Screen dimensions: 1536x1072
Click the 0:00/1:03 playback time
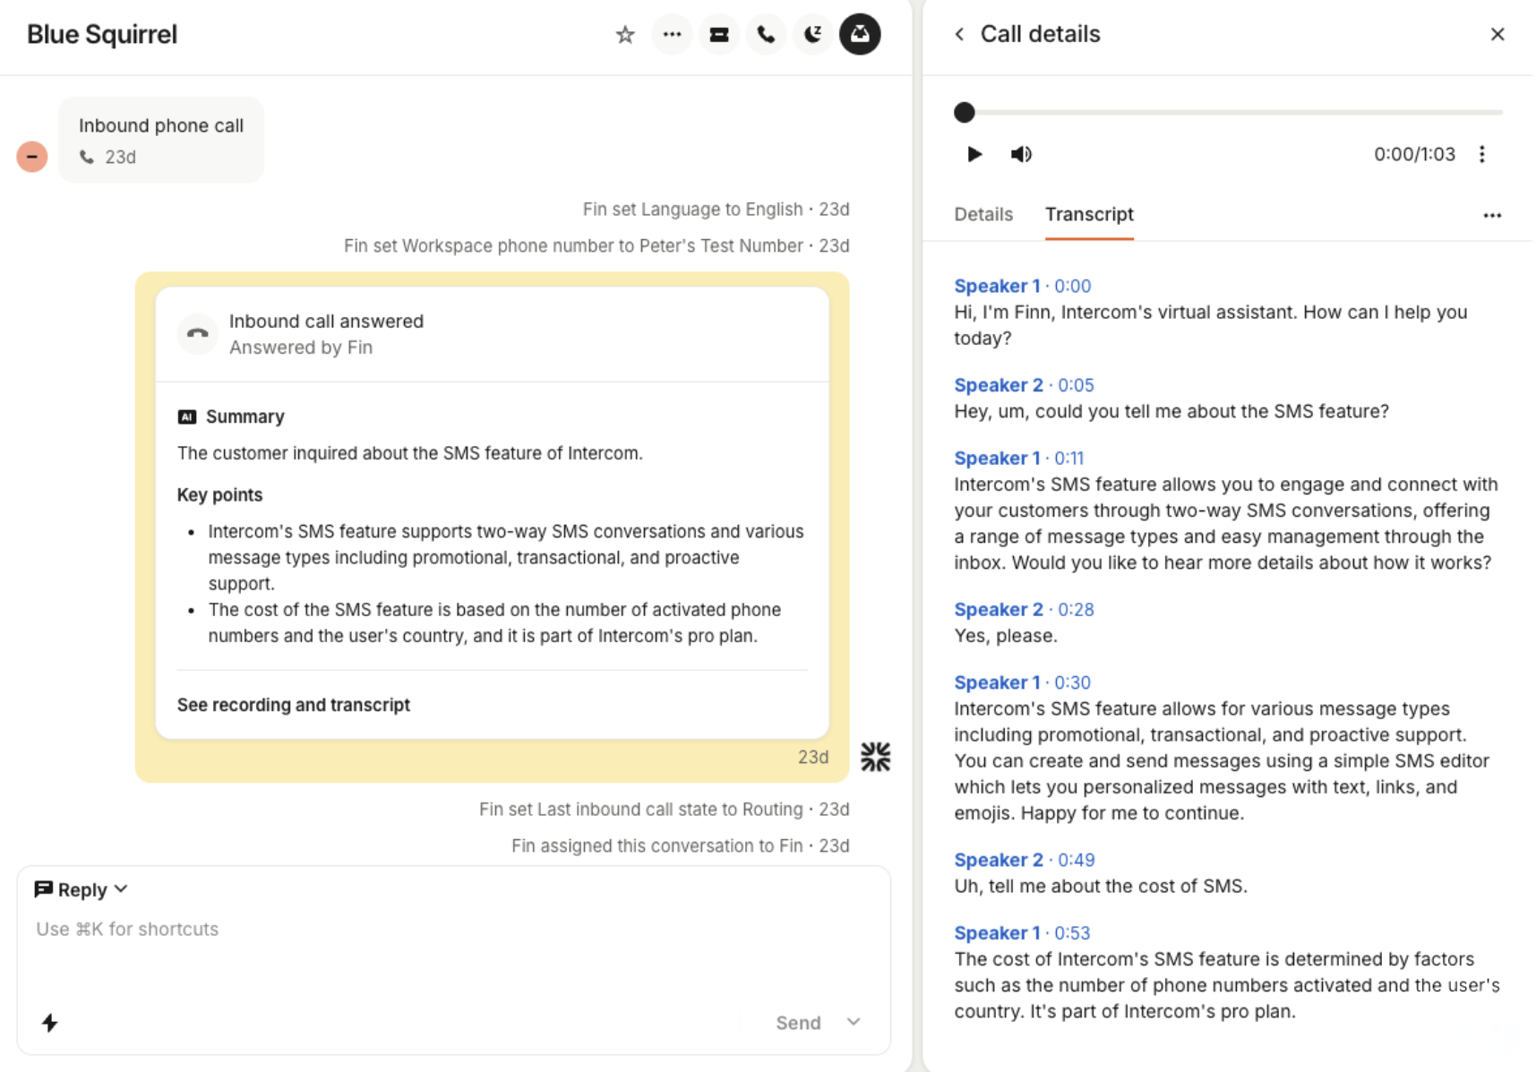pyautogui.click(x=1414, y=154)
